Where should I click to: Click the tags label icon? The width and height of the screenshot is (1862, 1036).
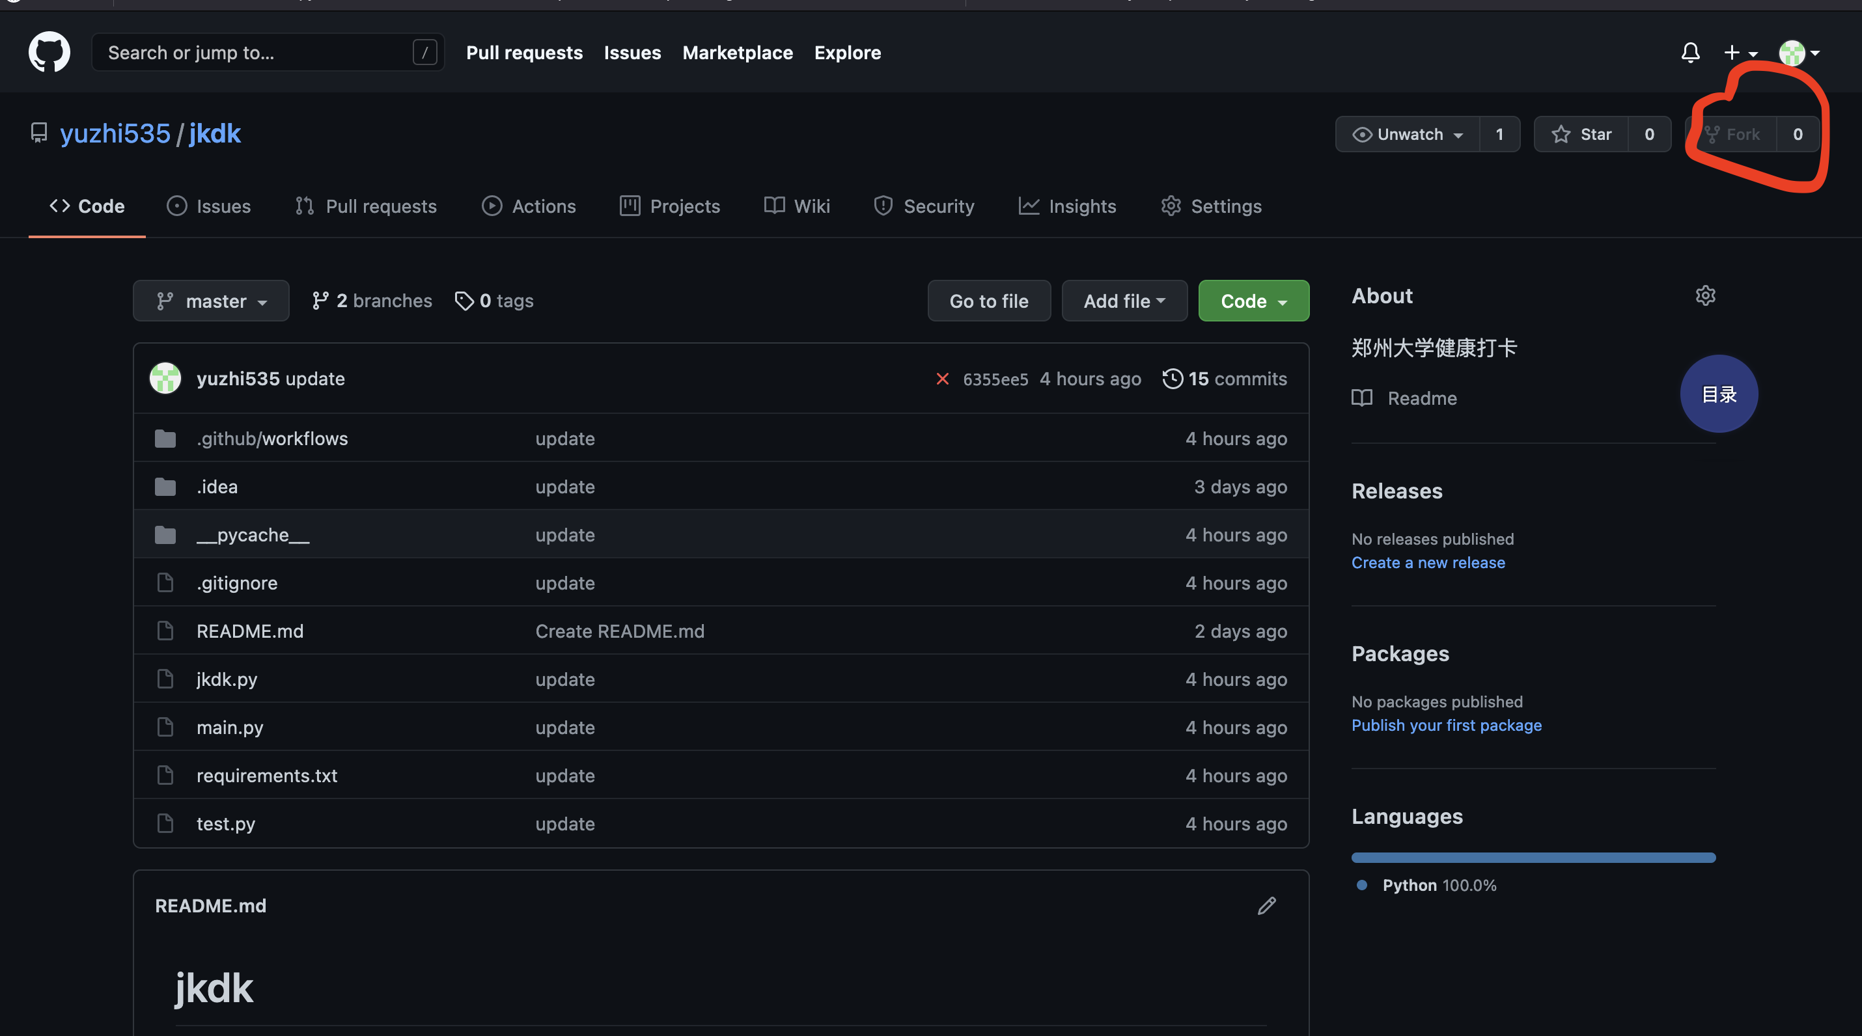(464, 301)
